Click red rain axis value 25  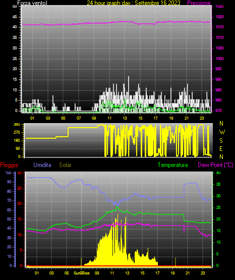coord(20,188)
